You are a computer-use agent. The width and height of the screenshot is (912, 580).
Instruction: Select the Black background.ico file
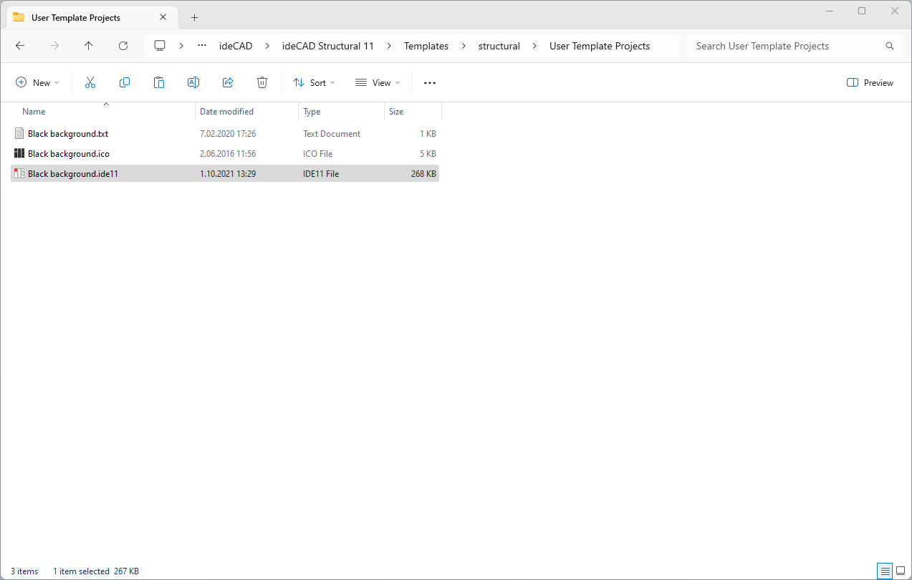[69, 154]
